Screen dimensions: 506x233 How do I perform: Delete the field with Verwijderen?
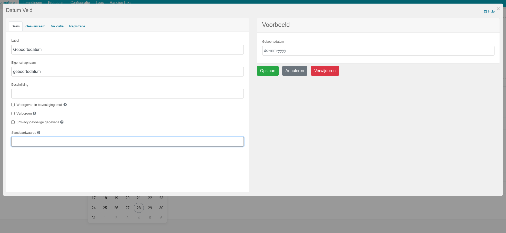[325, 71]
